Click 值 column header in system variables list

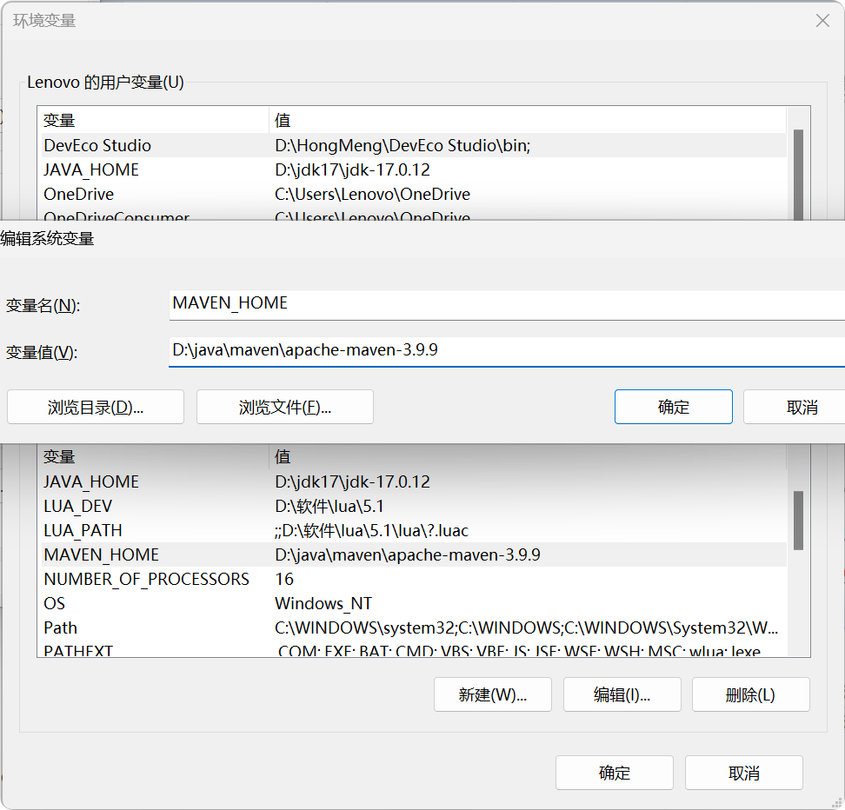pyautogui.click(x=528, y=456)
